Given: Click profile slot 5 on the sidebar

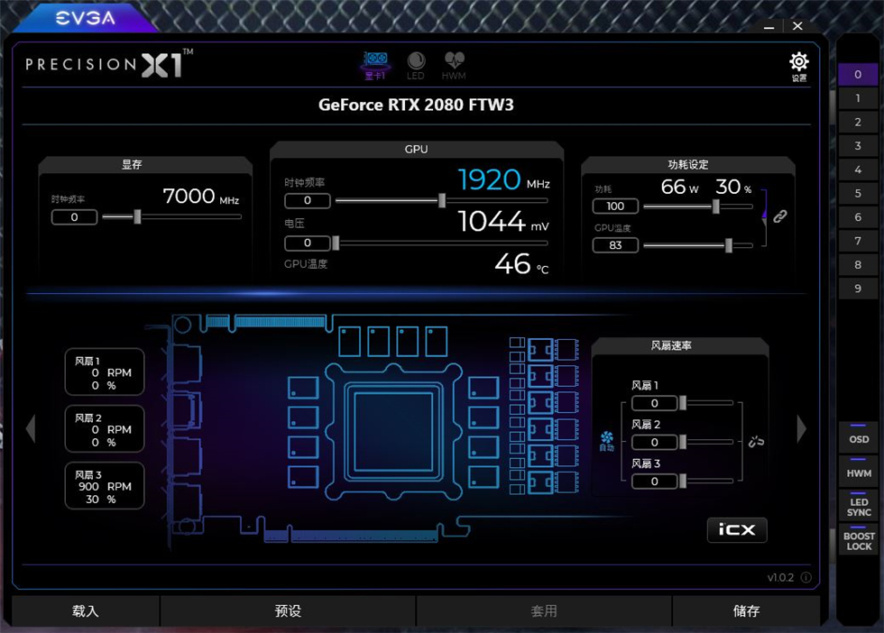Looking at the screenshot, I should point(858,193).
